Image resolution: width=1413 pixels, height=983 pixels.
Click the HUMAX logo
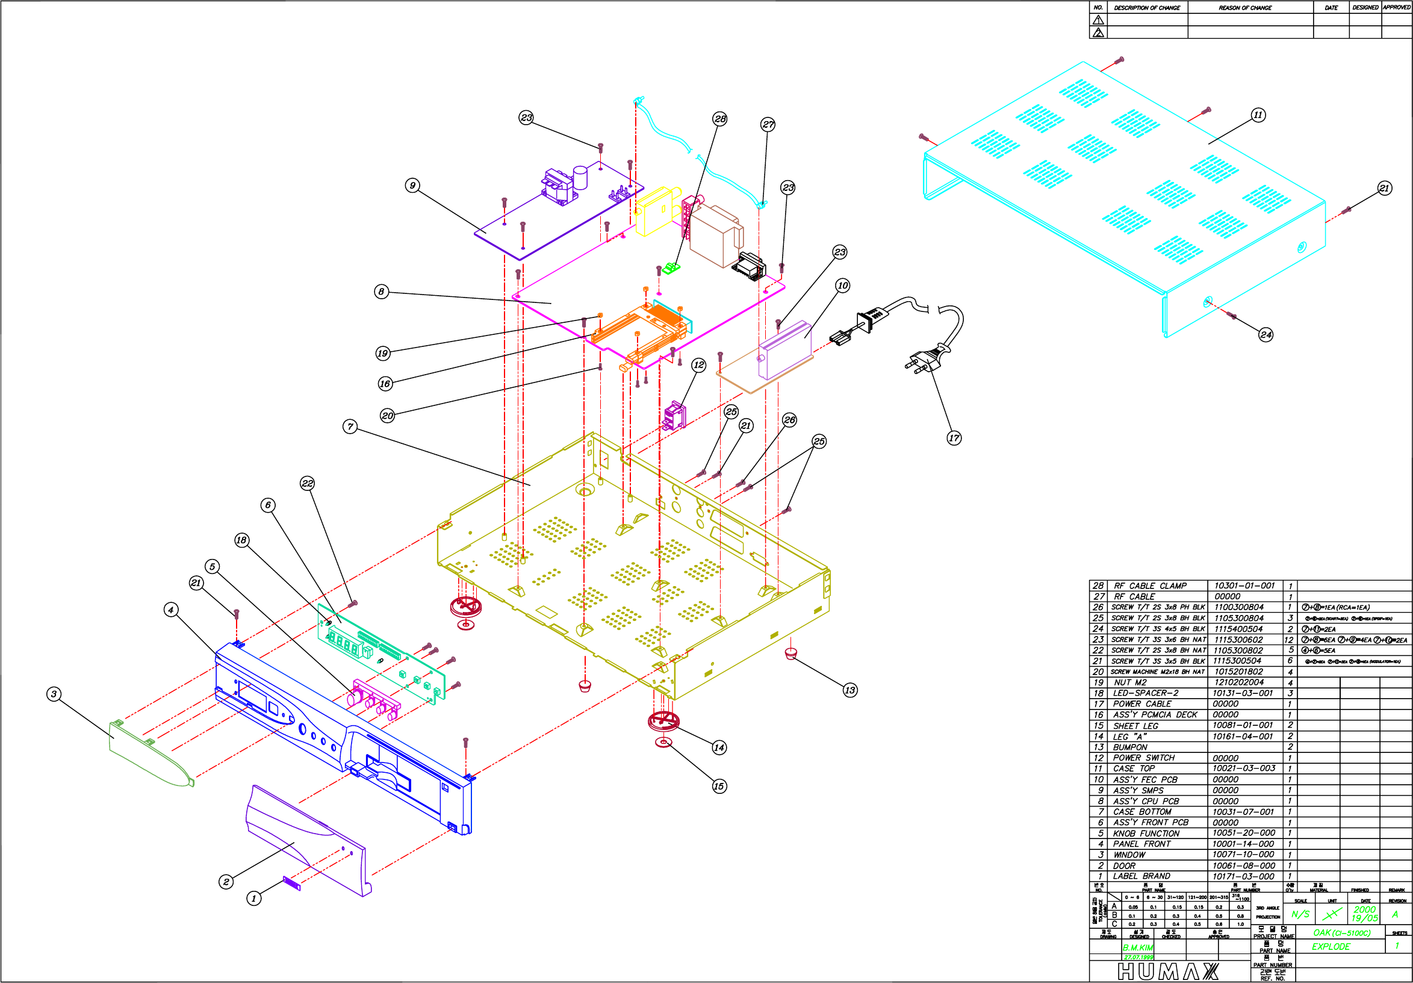[x=1167, y=972]
